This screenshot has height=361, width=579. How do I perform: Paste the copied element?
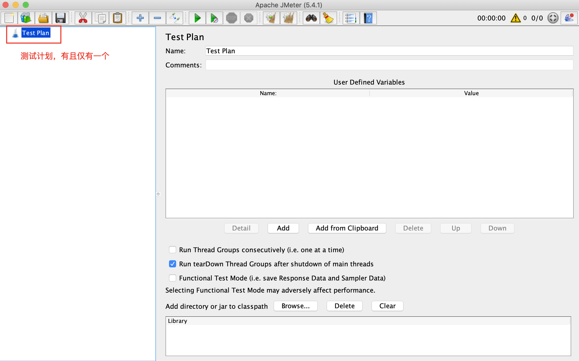pyautogui.click(x=118, y=18)
